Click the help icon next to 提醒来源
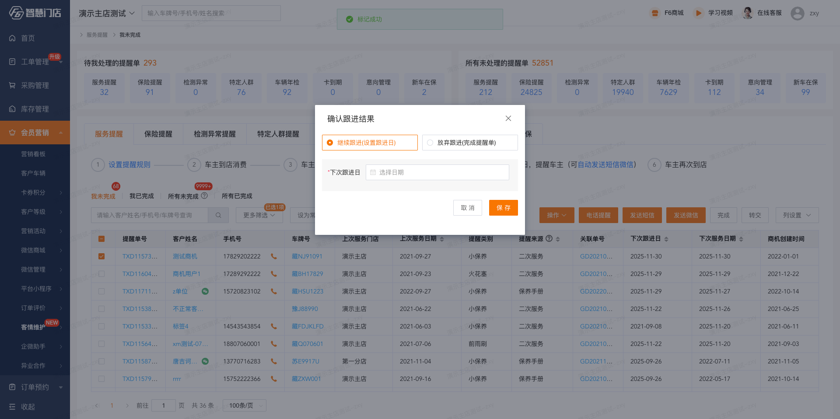The image size is (840, 419). pos(549,239)
